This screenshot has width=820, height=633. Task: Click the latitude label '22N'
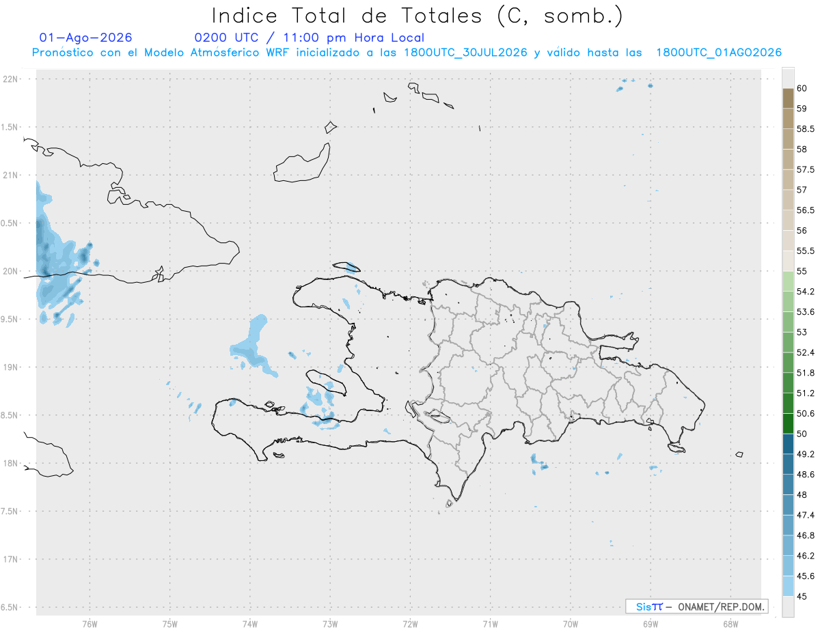tap(12, 79)
